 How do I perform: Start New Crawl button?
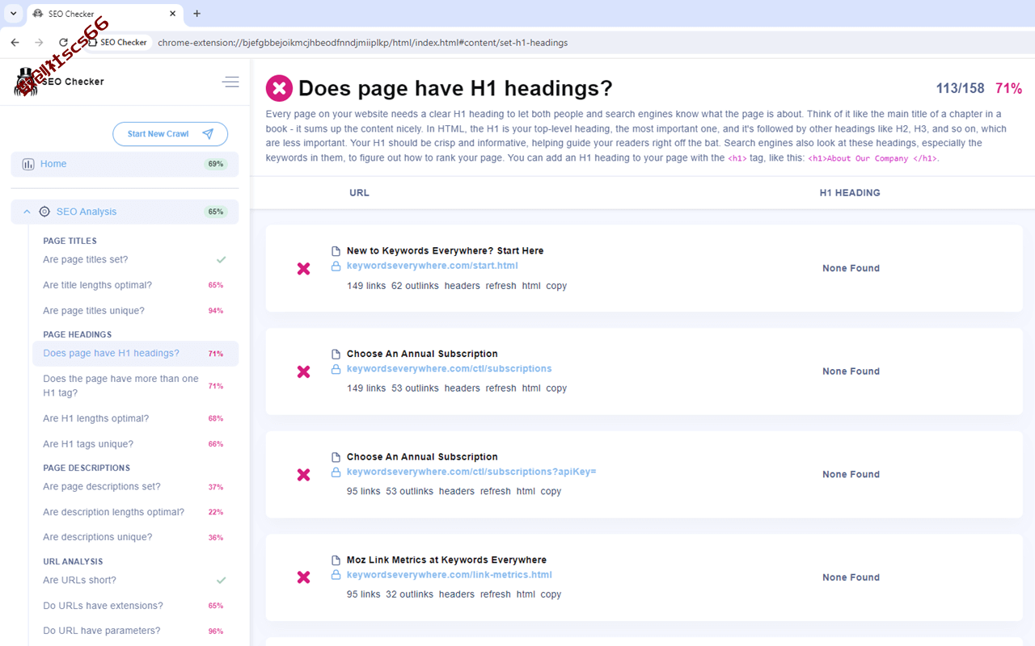pos(171,134)
